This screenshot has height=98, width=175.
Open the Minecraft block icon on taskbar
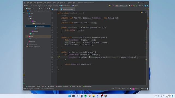(106, 96)
